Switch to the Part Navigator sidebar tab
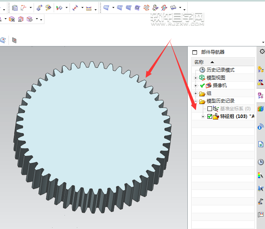 point(261,95)
